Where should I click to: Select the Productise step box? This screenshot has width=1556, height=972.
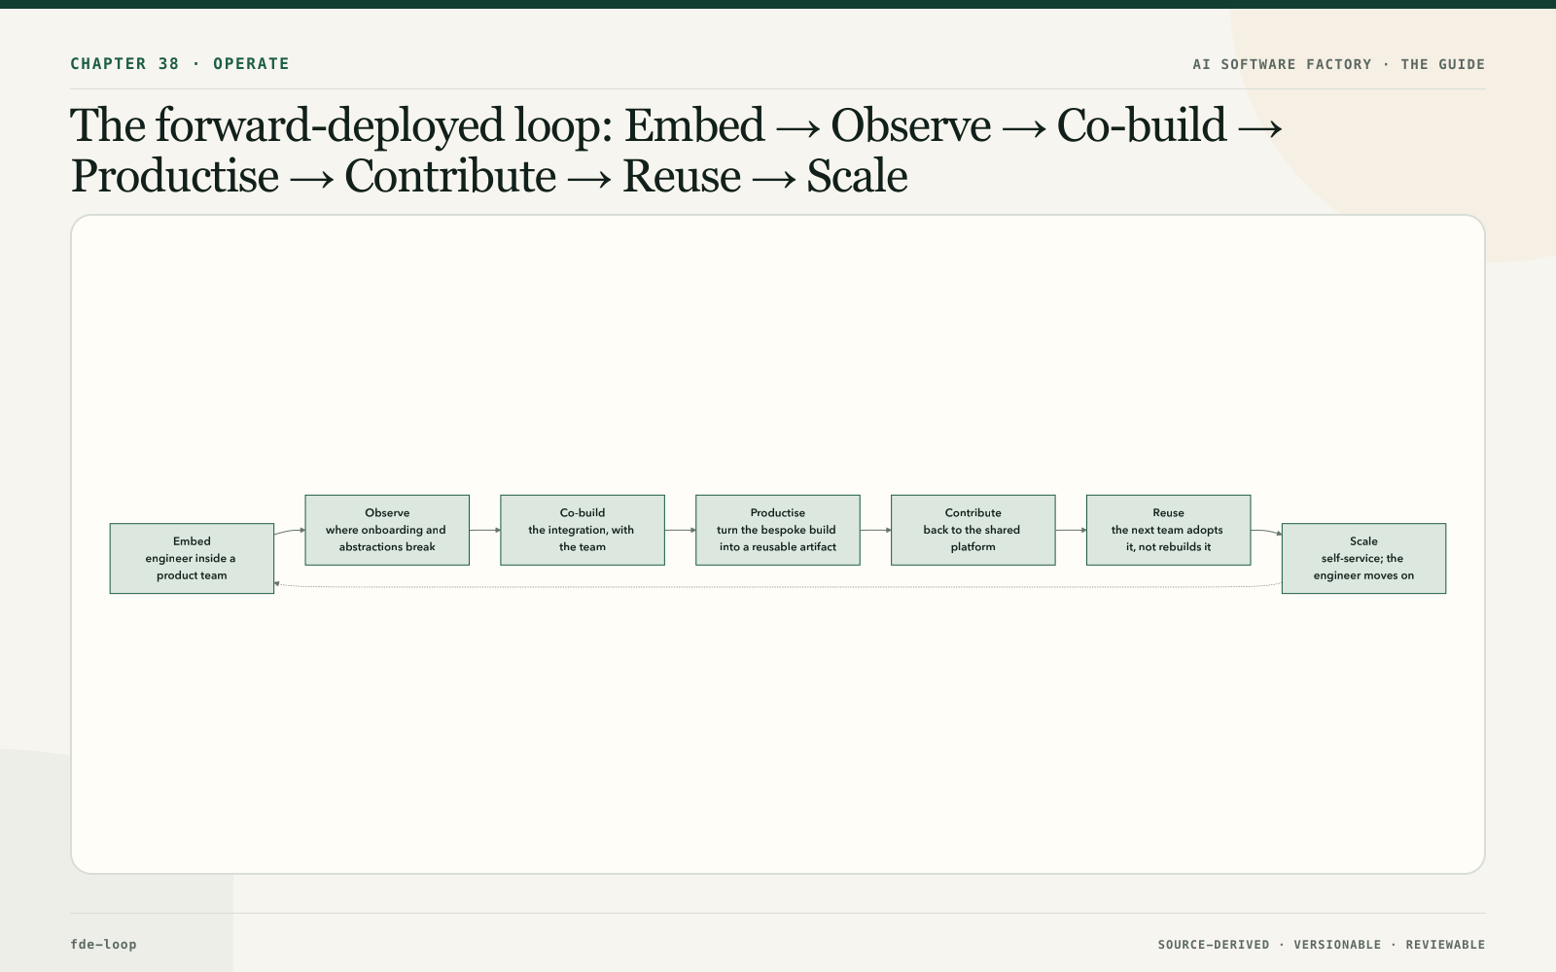(778, 530)
